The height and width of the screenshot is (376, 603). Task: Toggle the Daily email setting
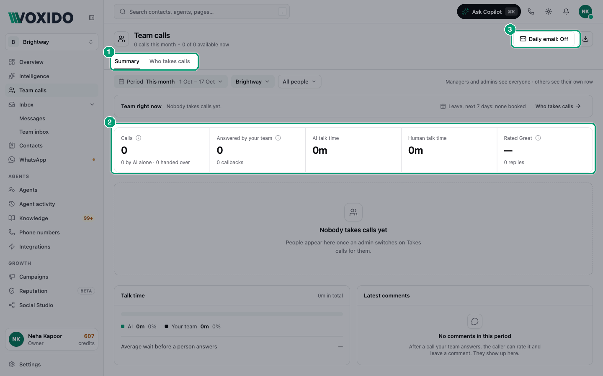[544, 39]
